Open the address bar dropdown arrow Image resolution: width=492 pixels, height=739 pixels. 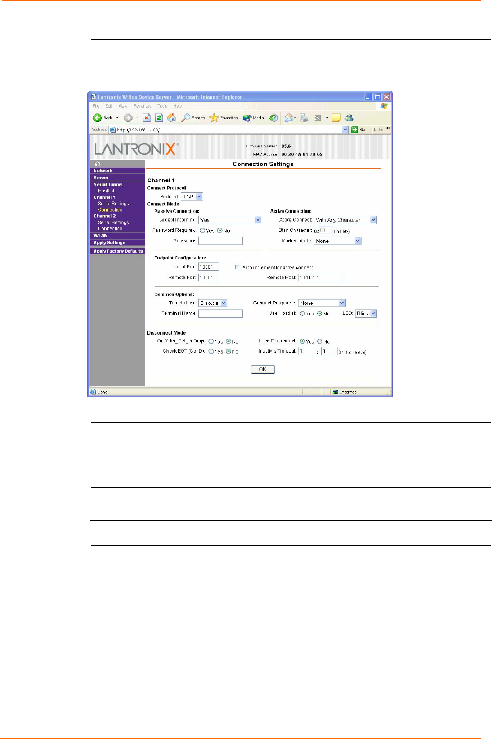[345, 129]
